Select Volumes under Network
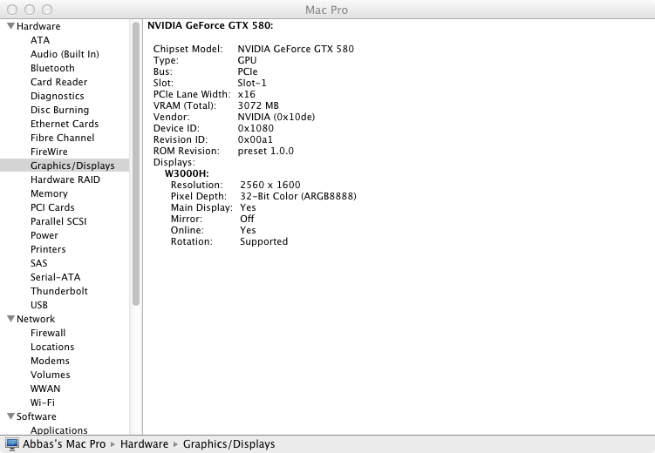Screen dimensions: 655x453 [50, 375]
